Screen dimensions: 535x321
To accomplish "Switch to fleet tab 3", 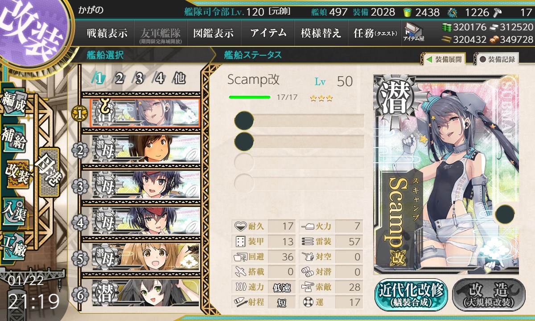I will tap(139, 78).
